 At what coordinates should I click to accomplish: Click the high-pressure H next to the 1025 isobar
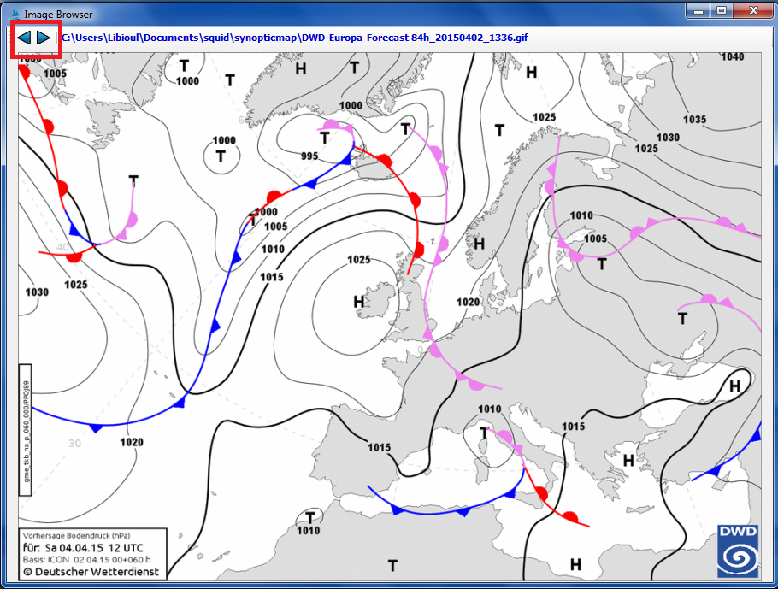(359, 301)
